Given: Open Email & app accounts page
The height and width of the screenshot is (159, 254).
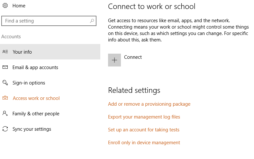Looking at the screenshot, I should point(50,67).
